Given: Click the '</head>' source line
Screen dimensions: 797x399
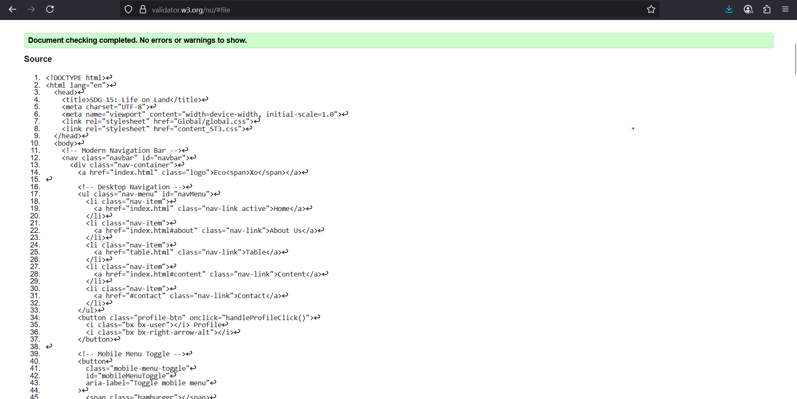Looking at the screenshot, I should (x=71, y=136).
